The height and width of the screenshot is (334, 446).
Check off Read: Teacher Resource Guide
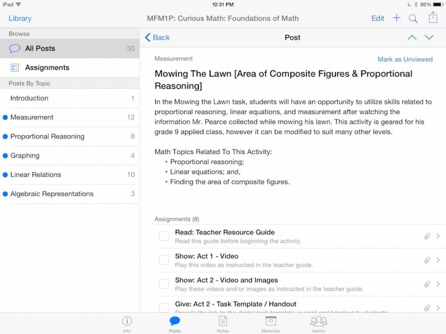(x=164, y=236)
